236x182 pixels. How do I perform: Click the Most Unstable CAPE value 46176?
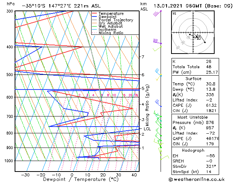(212, 139)
